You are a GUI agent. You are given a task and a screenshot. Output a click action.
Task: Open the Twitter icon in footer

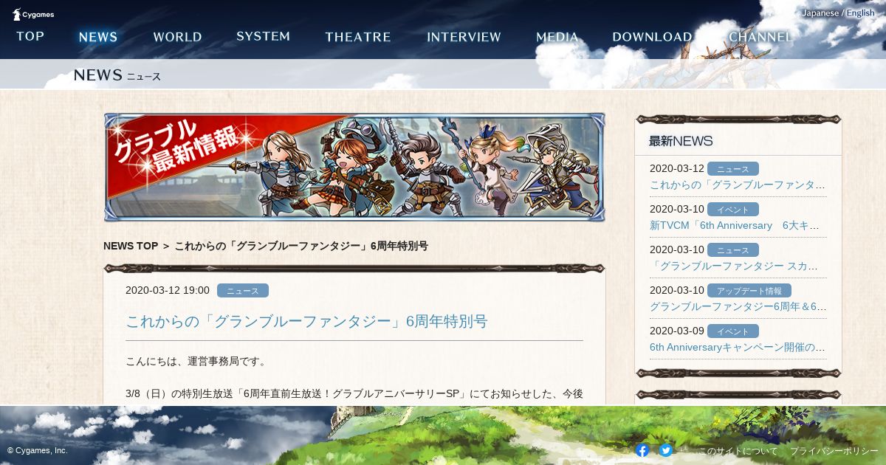pyautogui.click(x=666, y=450)
